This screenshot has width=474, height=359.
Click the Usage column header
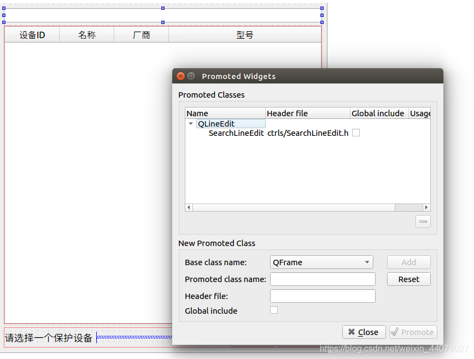pyautogui.click(x=419, y=113)
